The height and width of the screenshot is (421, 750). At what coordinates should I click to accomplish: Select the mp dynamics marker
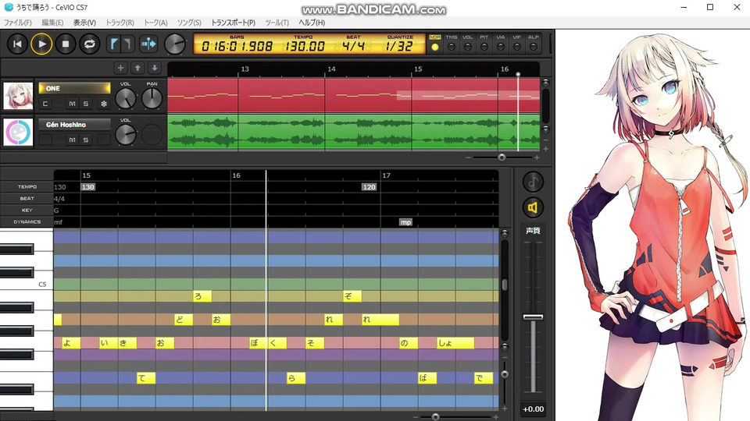click(405, 222)
